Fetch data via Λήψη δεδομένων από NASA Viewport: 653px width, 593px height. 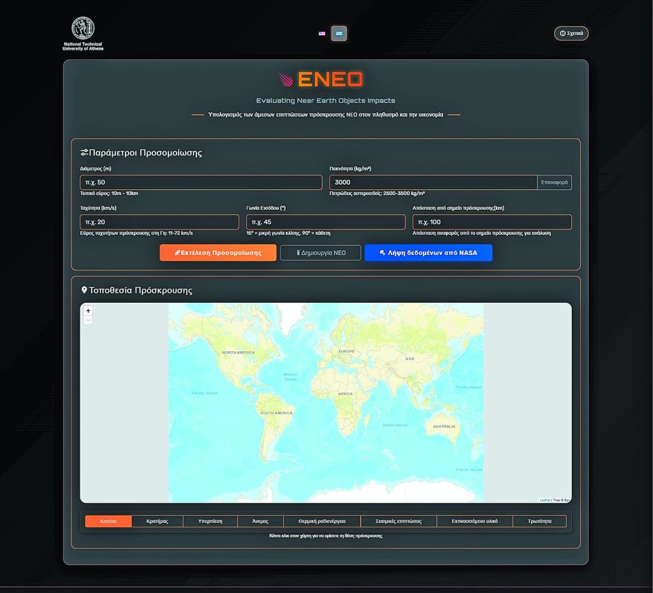(428, 253)
